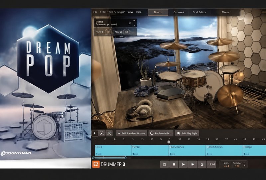
Task: Expand transport options with the double chevron
Action: (x=244, y=165)
